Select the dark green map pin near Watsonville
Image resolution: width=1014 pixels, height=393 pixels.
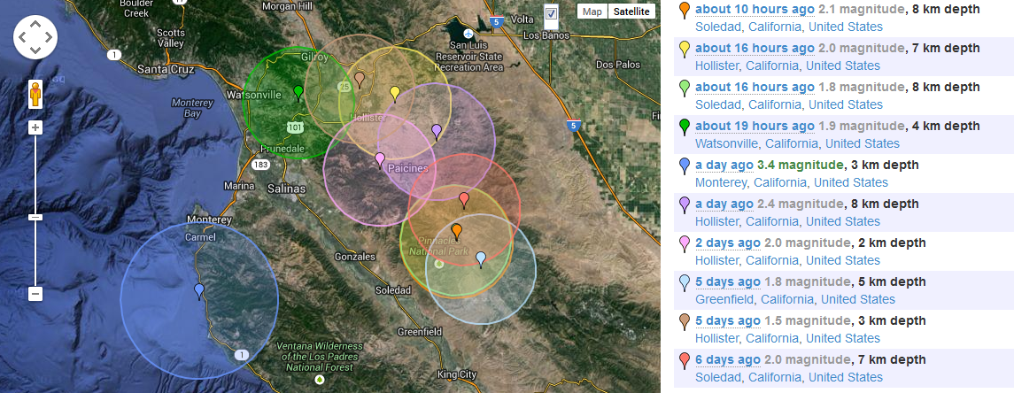click(x=298, y=92)
